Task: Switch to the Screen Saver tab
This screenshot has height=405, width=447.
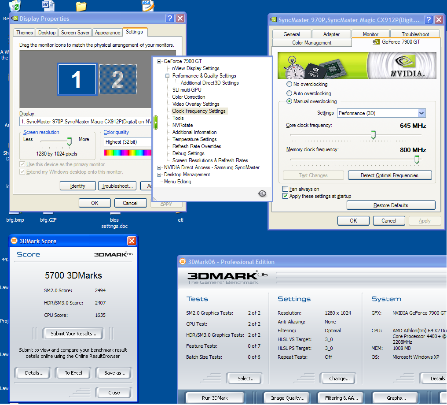Action: [75, 33]
